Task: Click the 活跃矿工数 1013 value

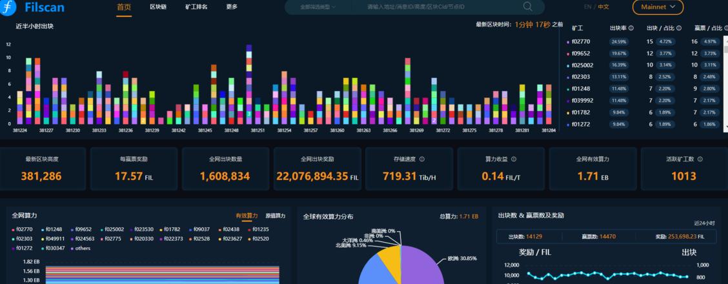Action: click(684, 176)
